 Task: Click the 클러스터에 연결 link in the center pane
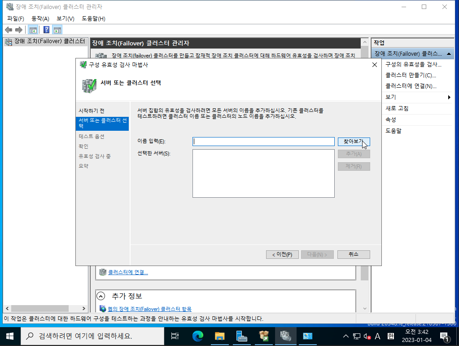[x=128, y=272]
